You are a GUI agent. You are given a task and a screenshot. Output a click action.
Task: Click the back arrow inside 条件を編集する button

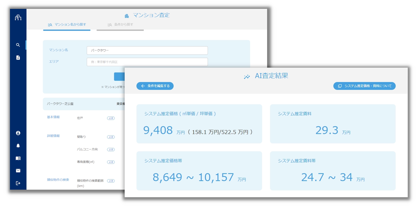pyautogui.click(x=143, y=86)
